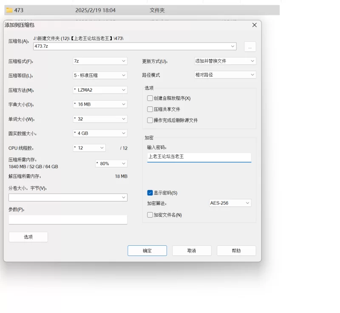Open the 路径模式 相对路径 dropdown
The image size is (340, 313).
225,75
